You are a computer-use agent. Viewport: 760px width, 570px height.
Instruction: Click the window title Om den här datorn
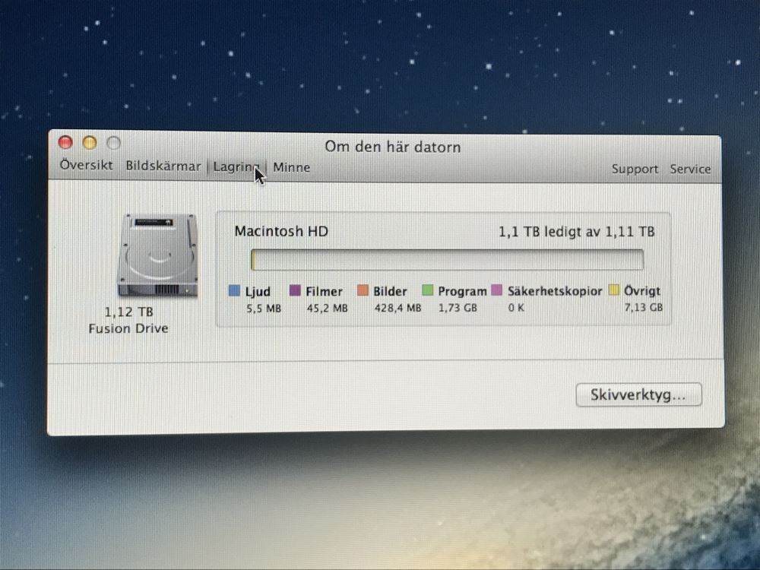(x=393, y=147)
